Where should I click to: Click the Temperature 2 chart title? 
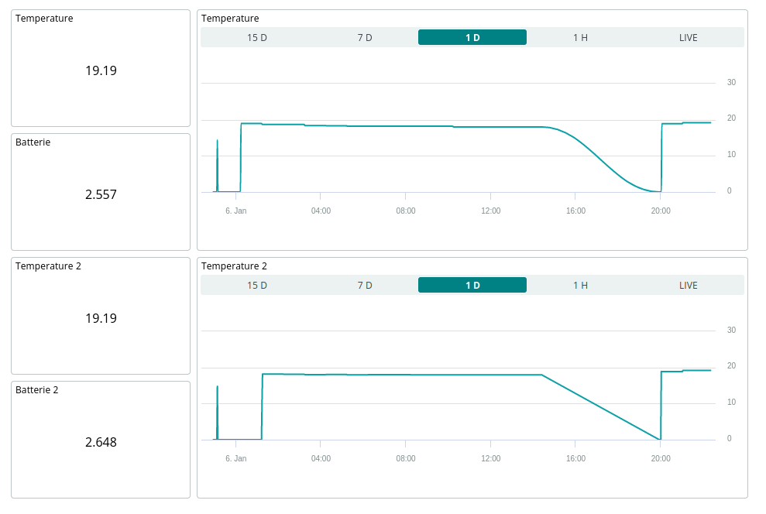tap(234, 266)
